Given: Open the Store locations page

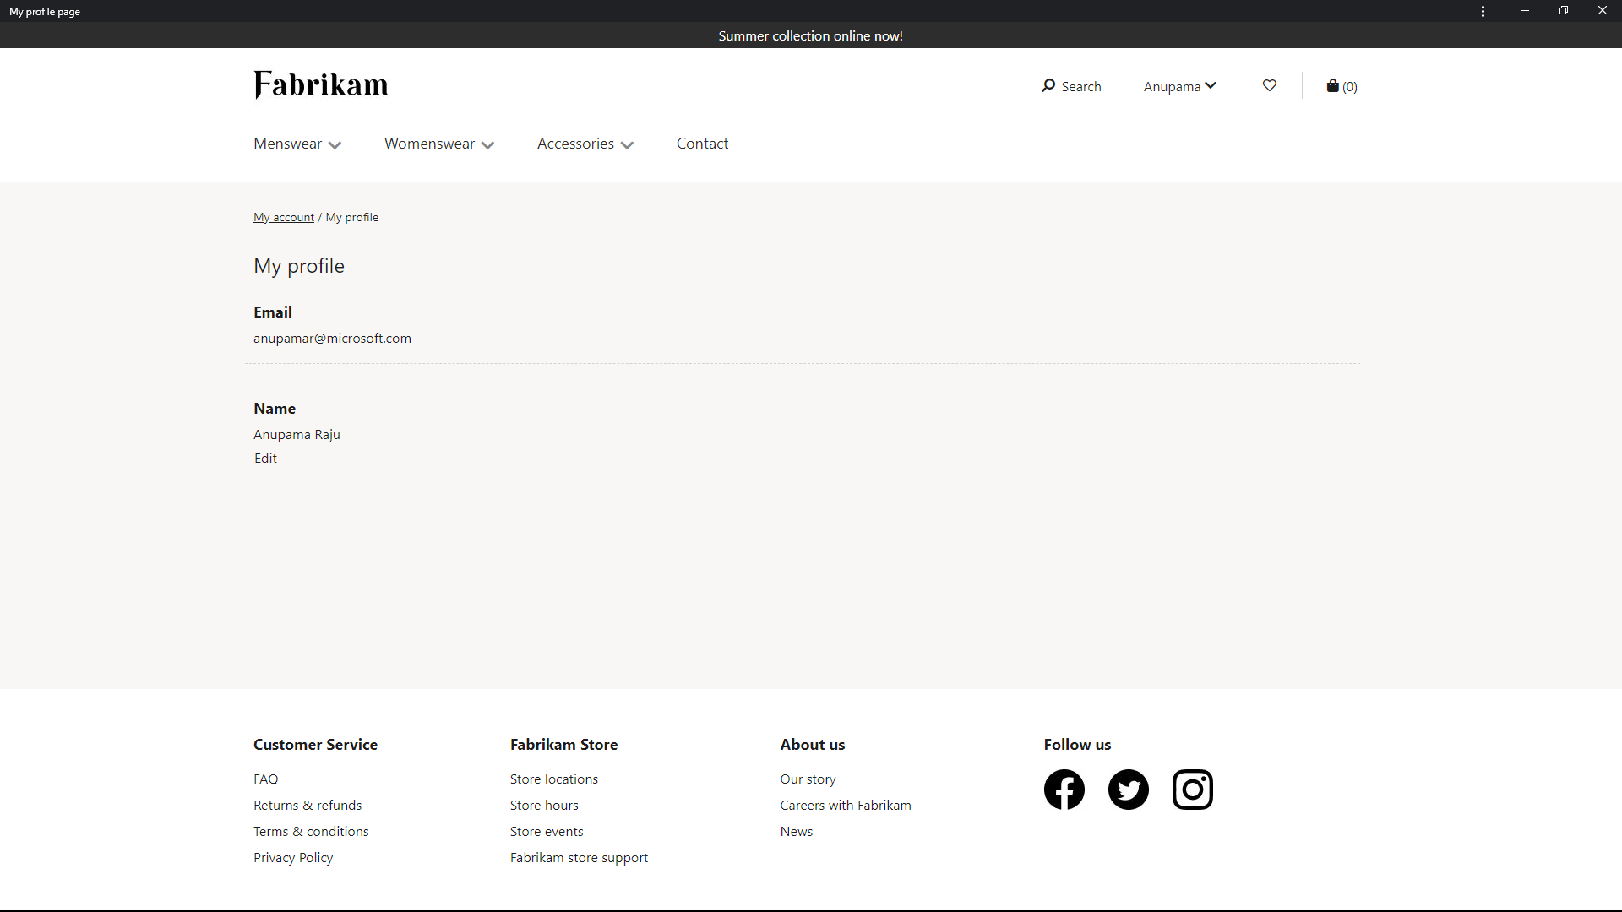Looking at the screenshot, I should click(553, 779).
